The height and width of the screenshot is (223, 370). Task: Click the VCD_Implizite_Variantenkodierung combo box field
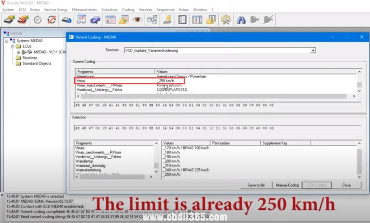(x=220, y=50)
